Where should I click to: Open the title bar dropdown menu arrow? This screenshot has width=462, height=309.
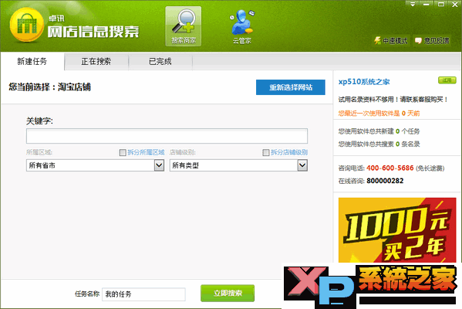click(412, 4)
